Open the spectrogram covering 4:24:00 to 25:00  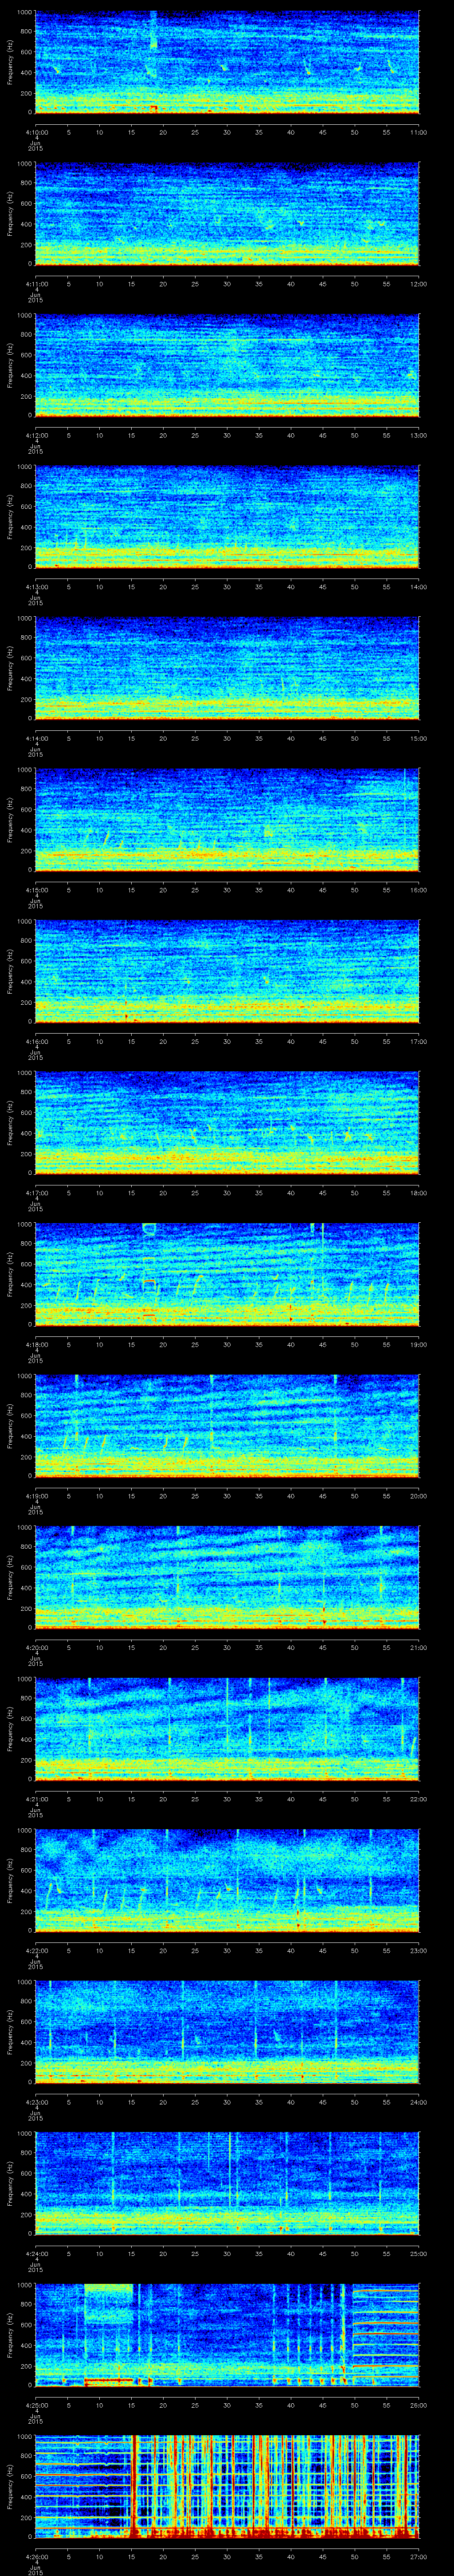[x=227, y=2183]
